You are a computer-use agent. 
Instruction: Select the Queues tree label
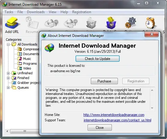tap(23, 87)
